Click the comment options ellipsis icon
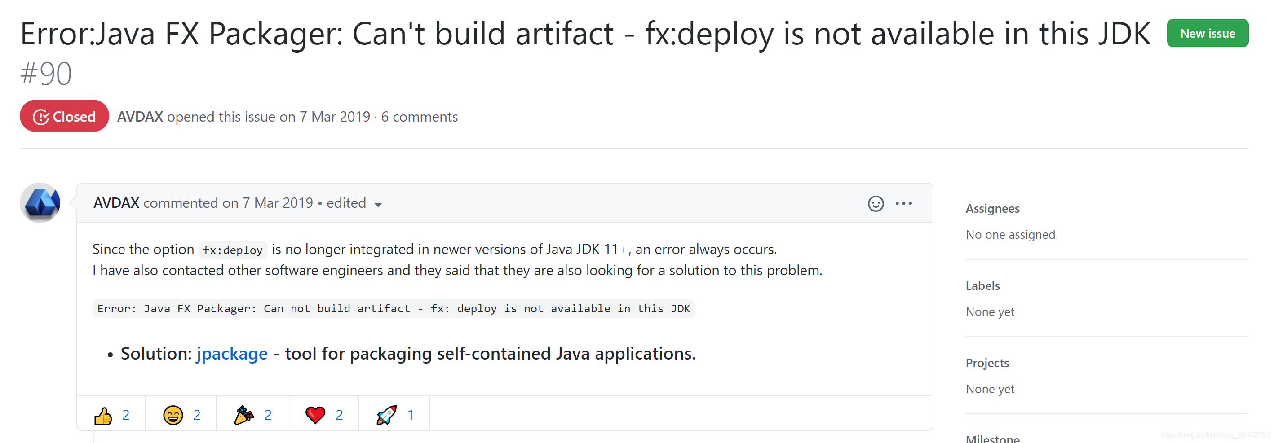 904,203
